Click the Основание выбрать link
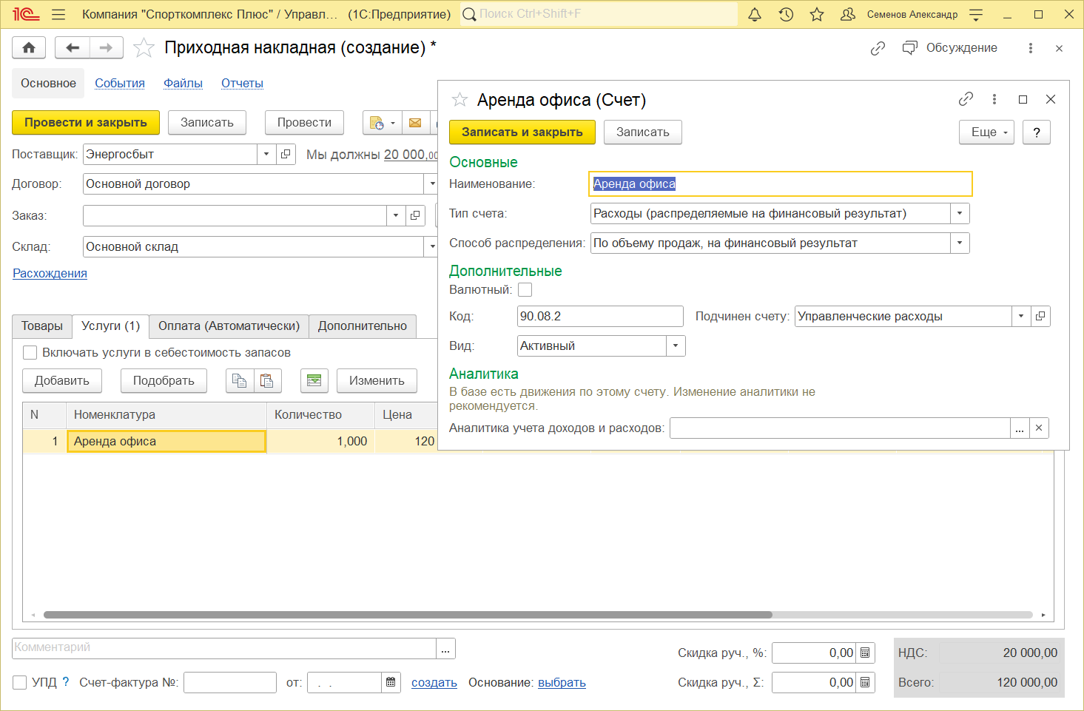 [x=562, y=683]
